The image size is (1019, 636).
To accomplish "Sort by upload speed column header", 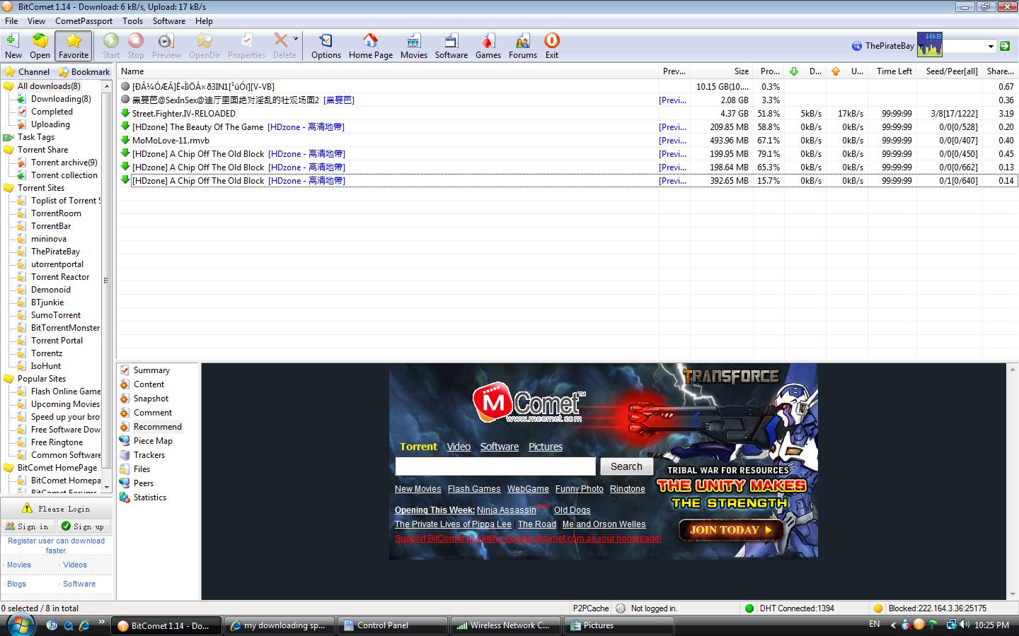I will (846, 71).
